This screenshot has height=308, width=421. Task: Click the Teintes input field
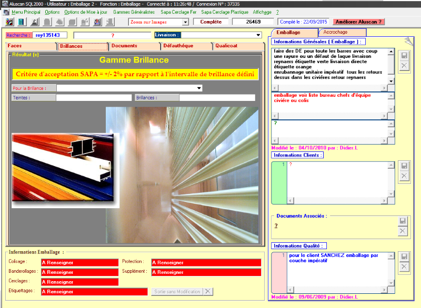pyautogui.click(x=94, y=98)
